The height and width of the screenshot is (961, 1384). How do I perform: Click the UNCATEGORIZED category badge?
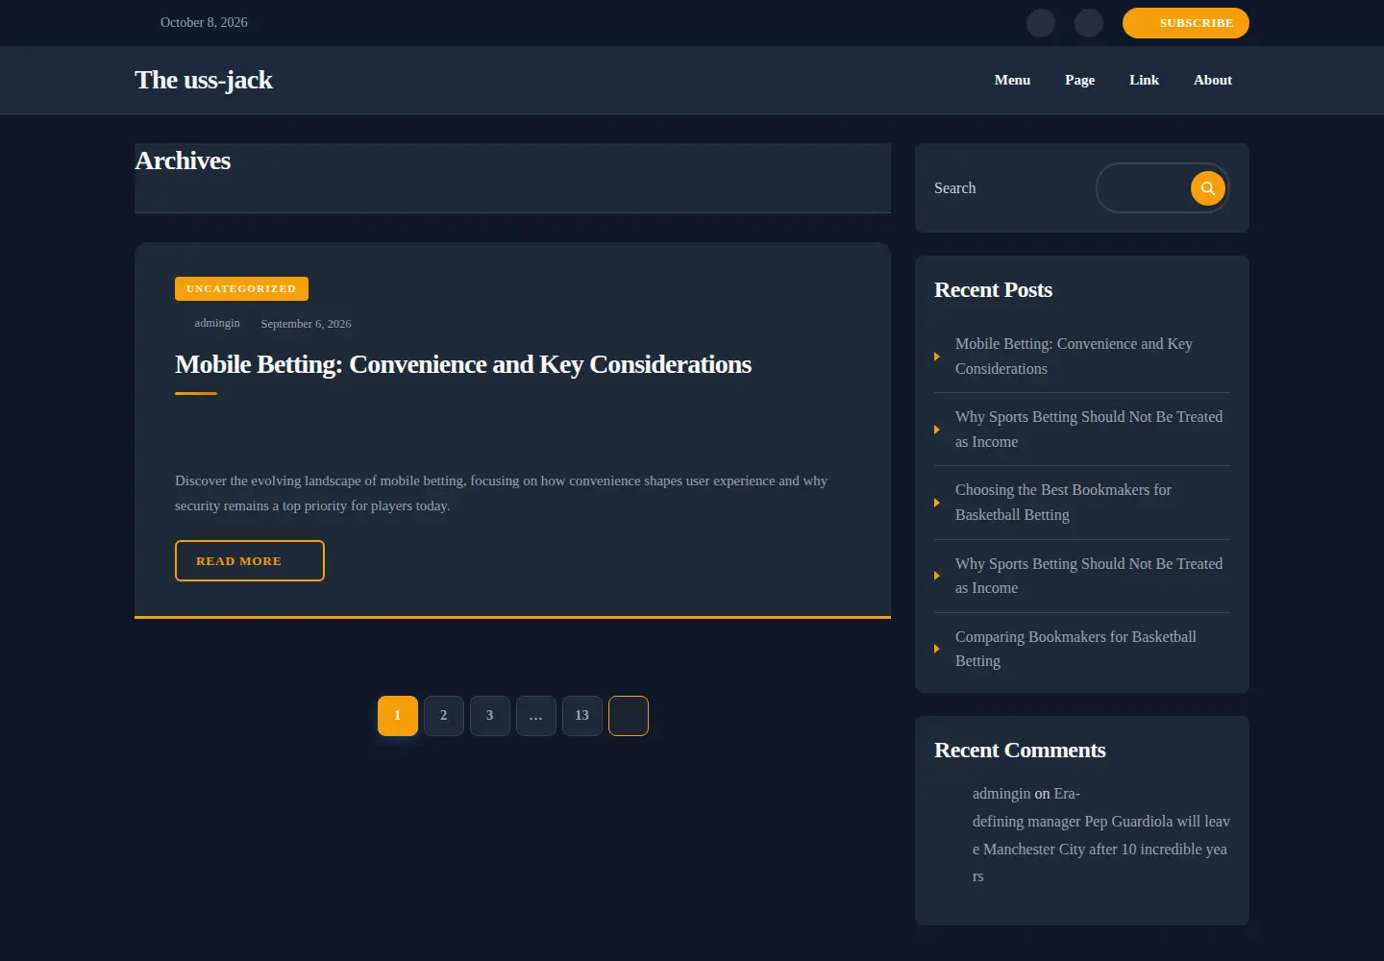241,288
